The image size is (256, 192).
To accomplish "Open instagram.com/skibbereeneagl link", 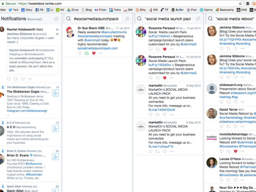I will (x=27, y=111).
